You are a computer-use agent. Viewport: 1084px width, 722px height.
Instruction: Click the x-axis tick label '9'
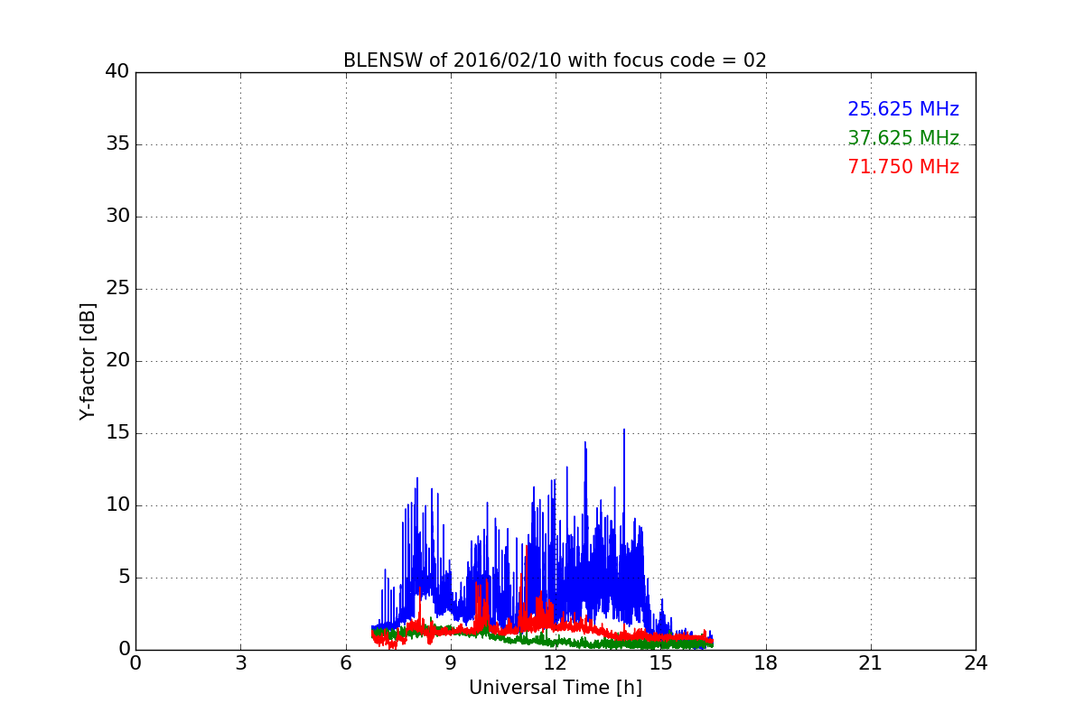click(450, 663)
